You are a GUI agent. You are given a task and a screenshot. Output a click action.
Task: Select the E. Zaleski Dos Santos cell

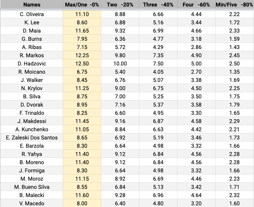click(x=32, y=137)
